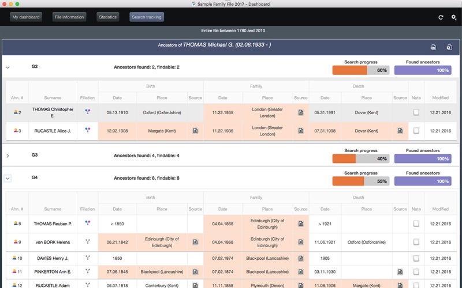Switch to the Statistics tab
The image size is (462, 288).
click(107, 17)
